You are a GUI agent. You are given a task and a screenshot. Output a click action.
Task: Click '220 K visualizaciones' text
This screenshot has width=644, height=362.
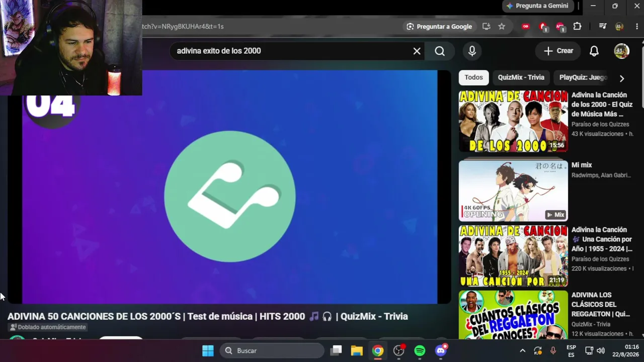(599, 268)
